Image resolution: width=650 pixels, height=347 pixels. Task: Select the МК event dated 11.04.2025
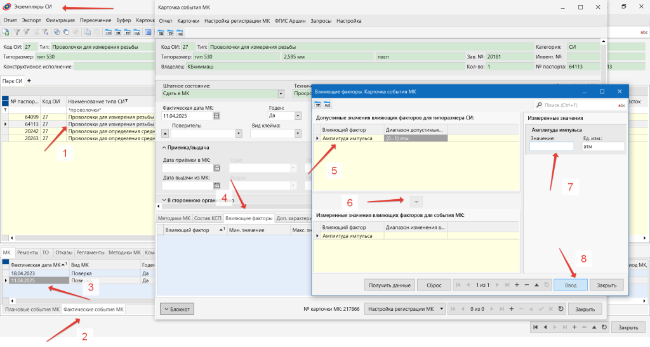click(78, 280)
